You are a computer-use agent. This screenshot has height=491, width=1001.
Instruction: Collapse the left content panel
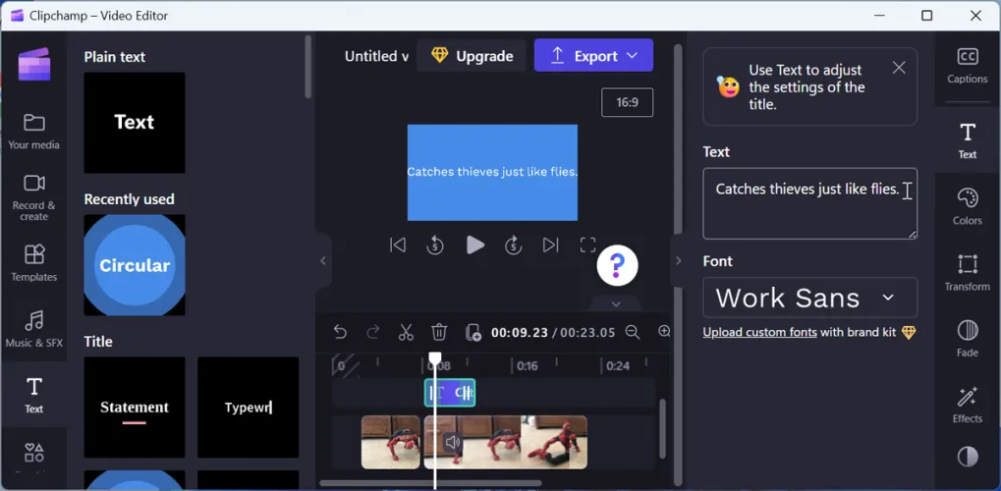click(x=323, y=261)
